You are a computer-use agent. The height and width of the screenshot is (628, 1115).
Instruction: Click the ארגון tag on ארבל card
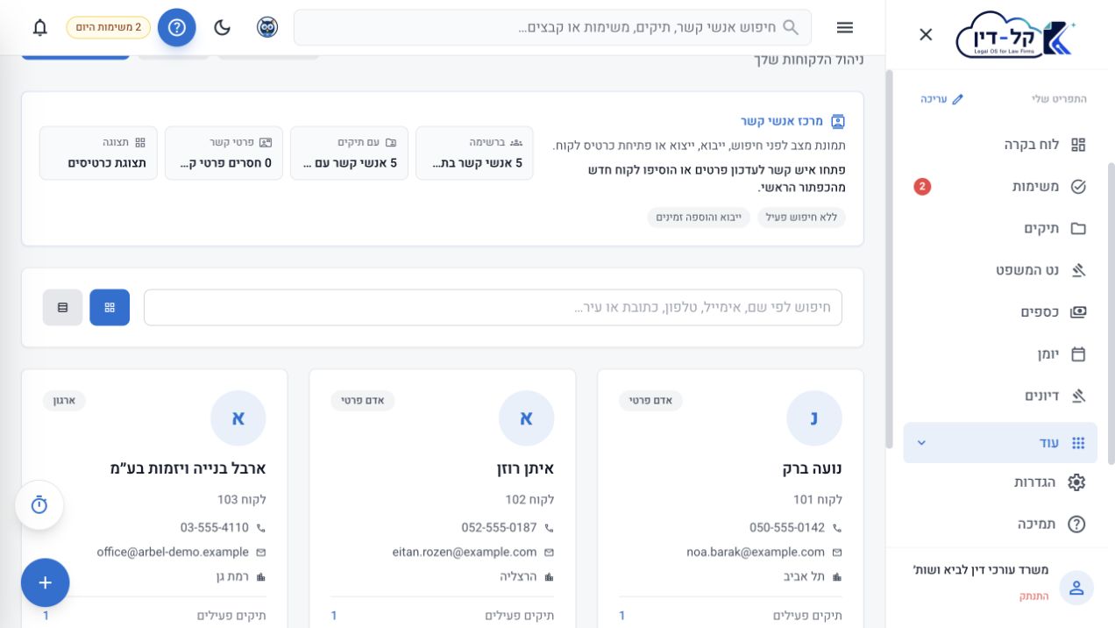tap(66, 401)
